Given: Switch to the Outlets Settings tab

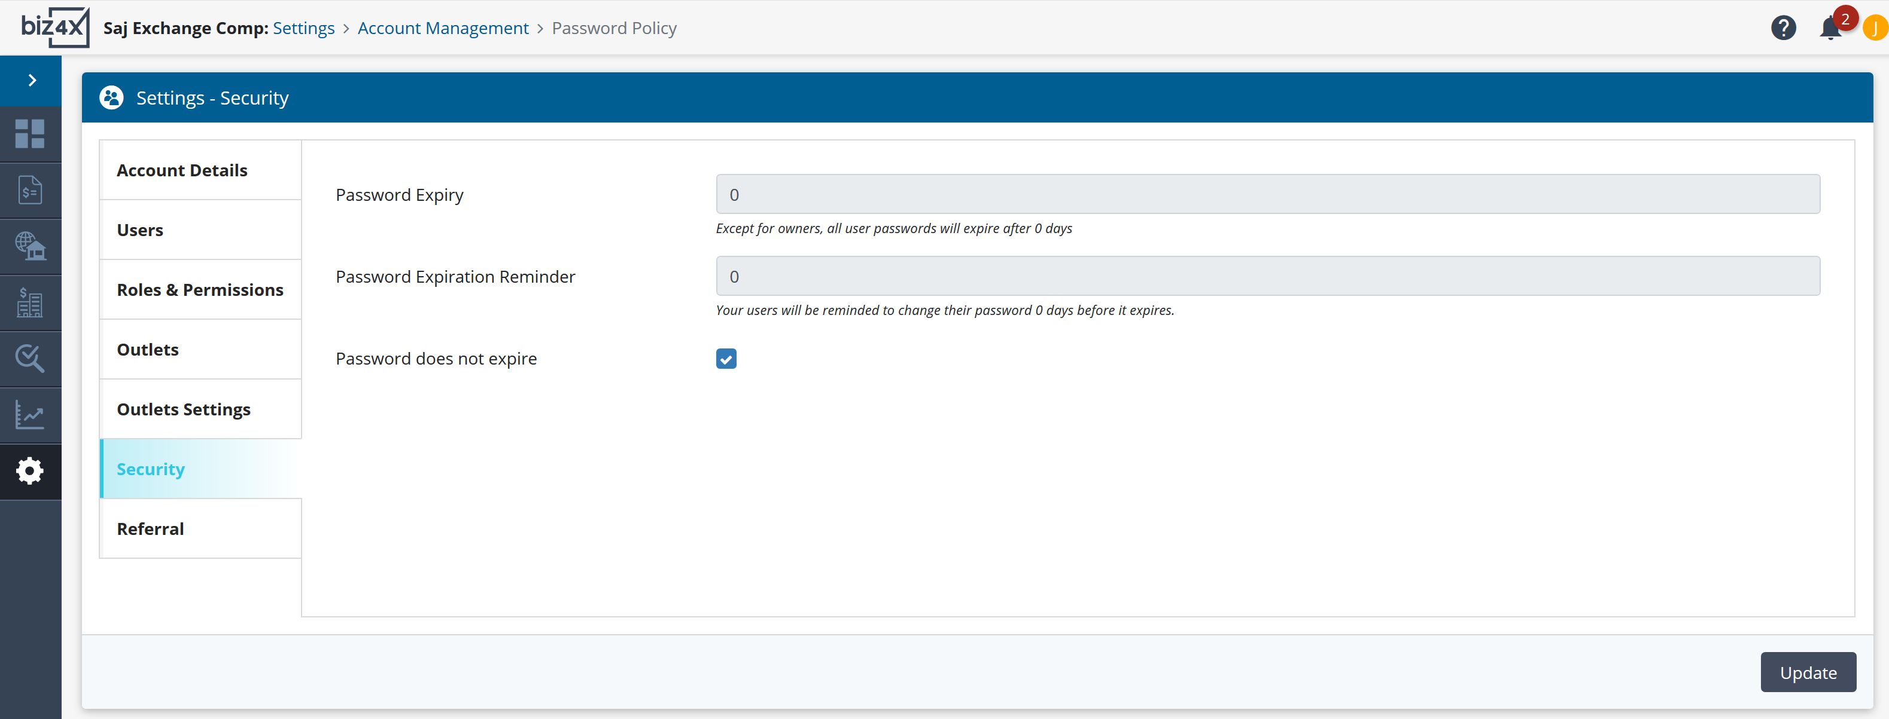Looking at the screenshot, I should [200, 409].
